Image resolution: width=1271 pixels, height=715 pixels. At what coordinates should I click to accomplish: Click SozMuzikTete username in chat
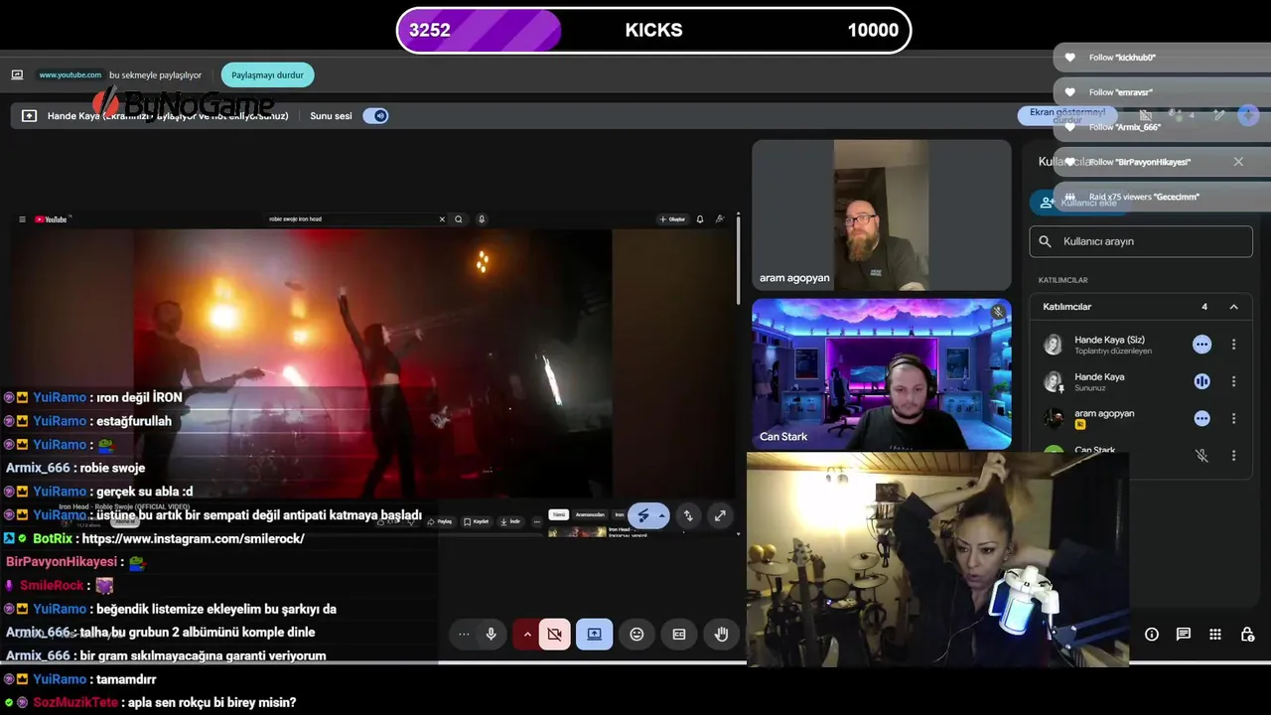point(74,702)
